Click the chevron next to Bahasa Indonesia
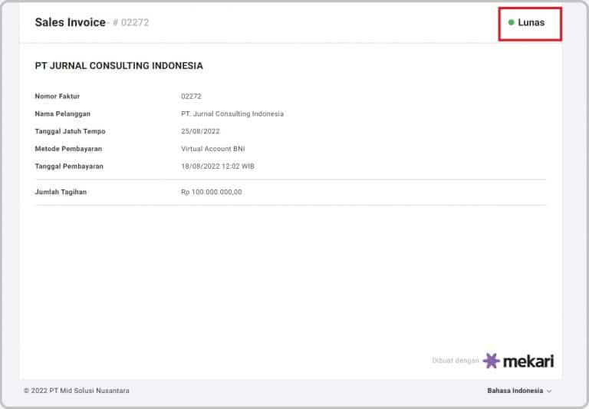Screen dimensions: 589x409 [x=549, y=391]
